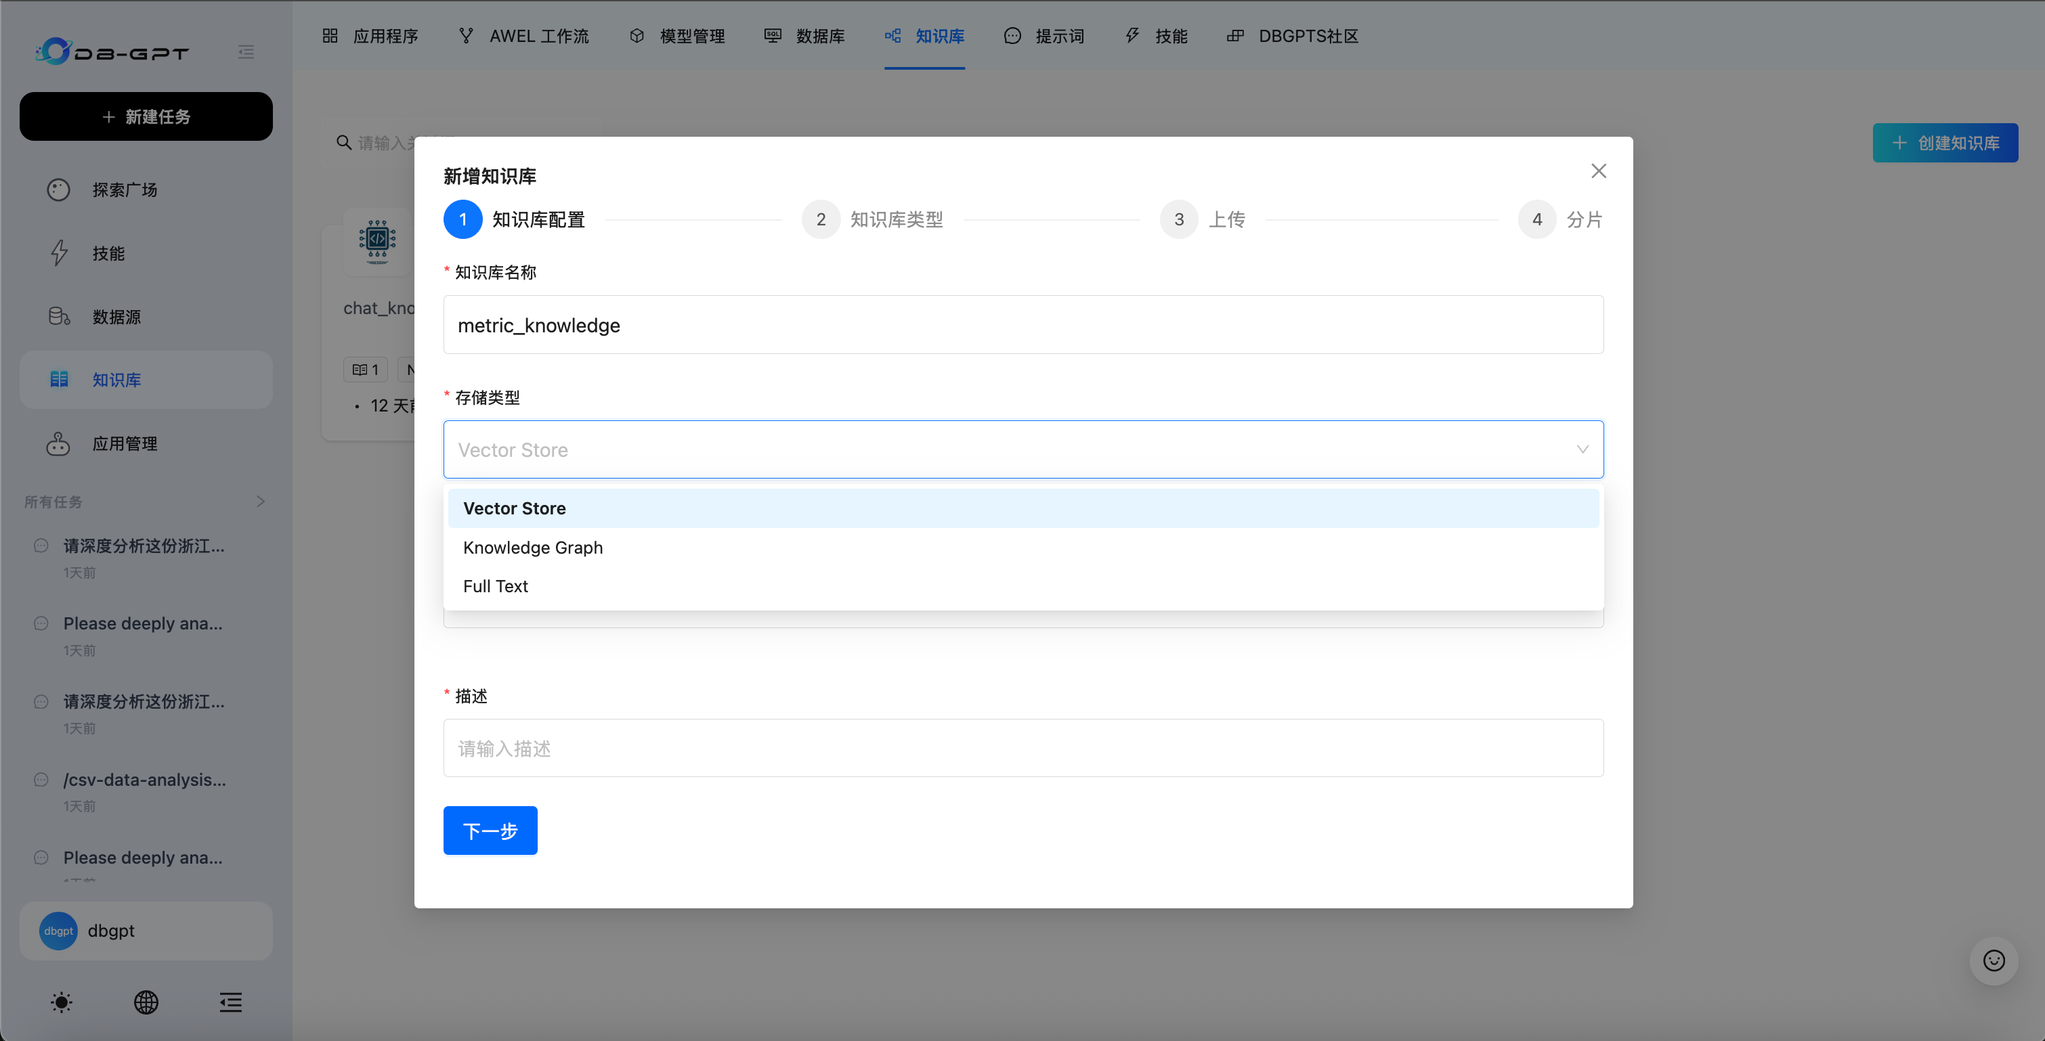Click the fold icon beside DB-GPT logo
This screenshot has width=2045, height=1041.
pyautogui.click(x=246, y=52)
